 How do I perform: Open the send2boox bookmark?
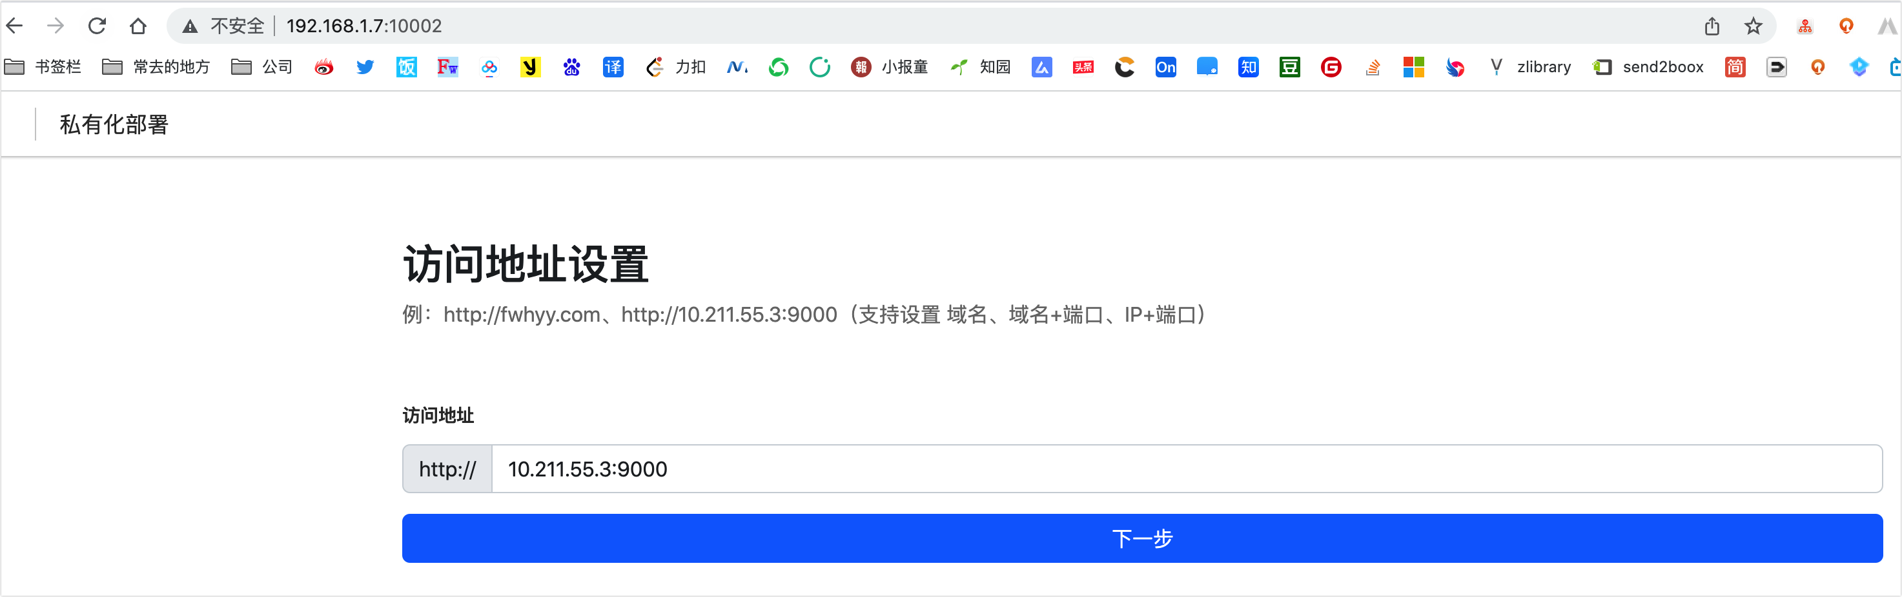(1648, 67)
